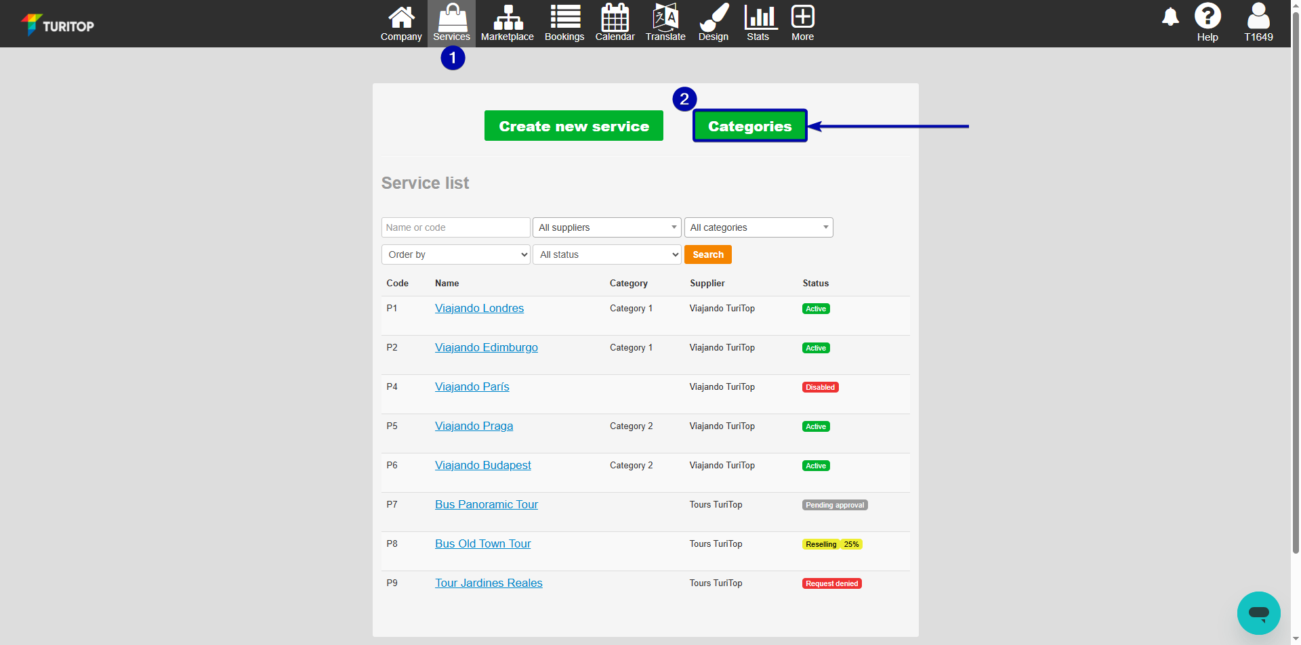
Task: Click the Create new service button
Action: point(573,126)
